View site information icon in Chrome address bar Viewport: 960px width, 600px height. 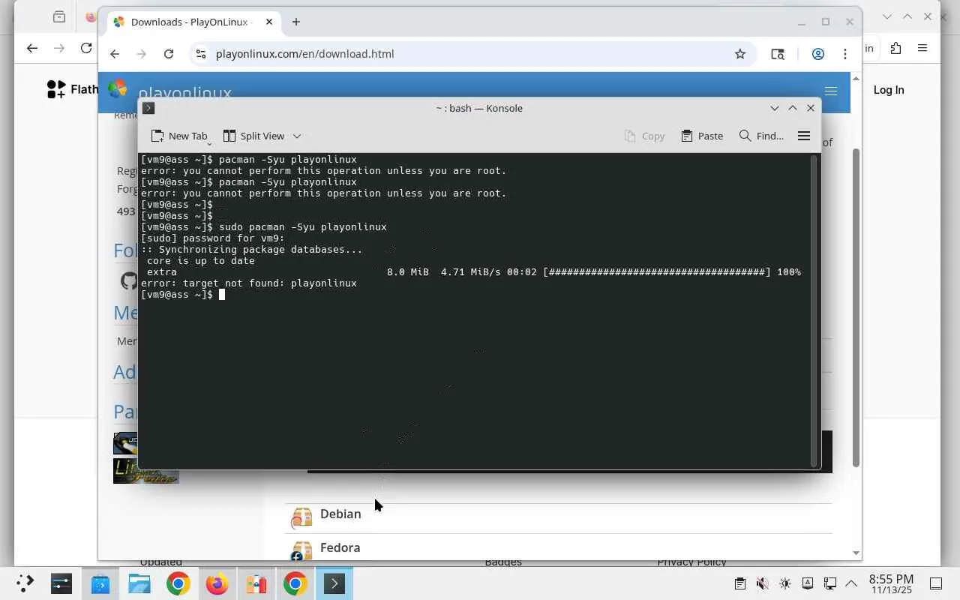coord(200,54)
